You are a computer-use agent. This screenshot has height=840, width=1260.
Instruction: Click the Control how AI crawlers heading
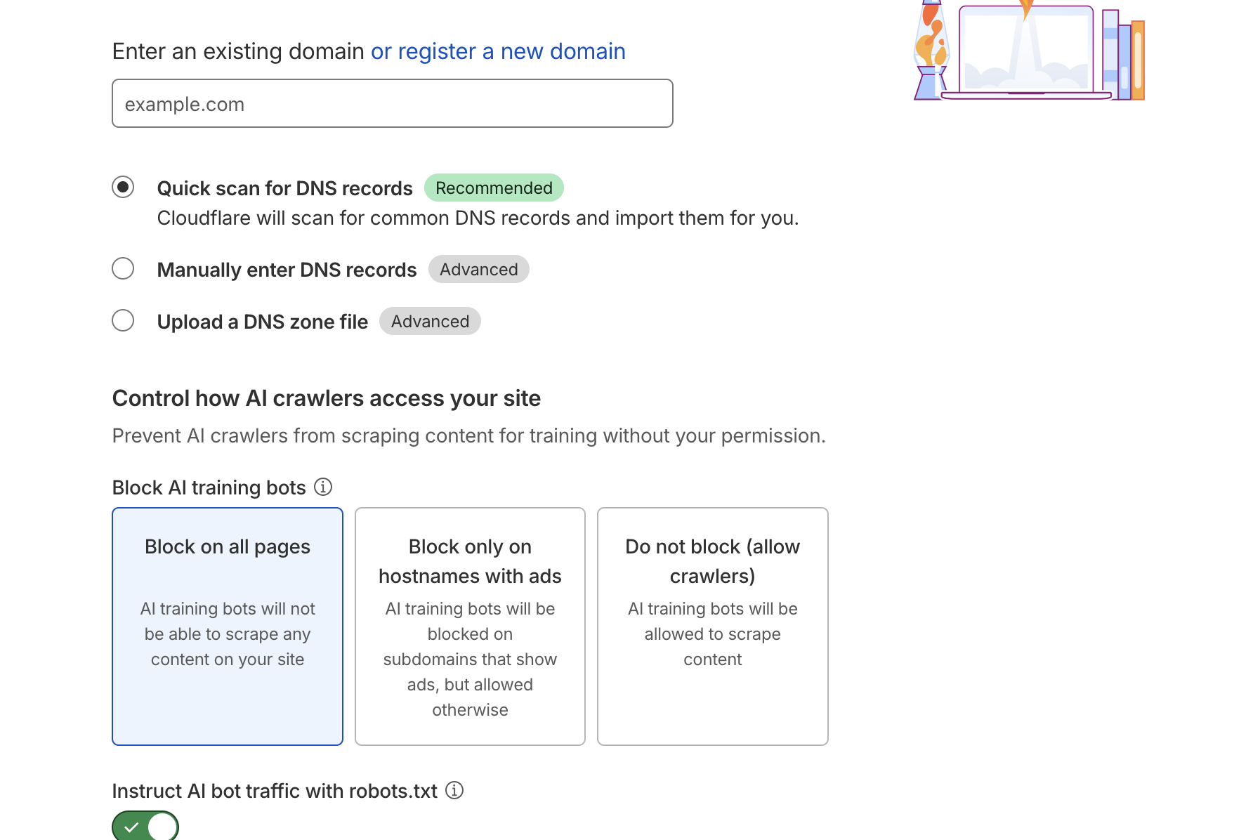pos(327,398)
